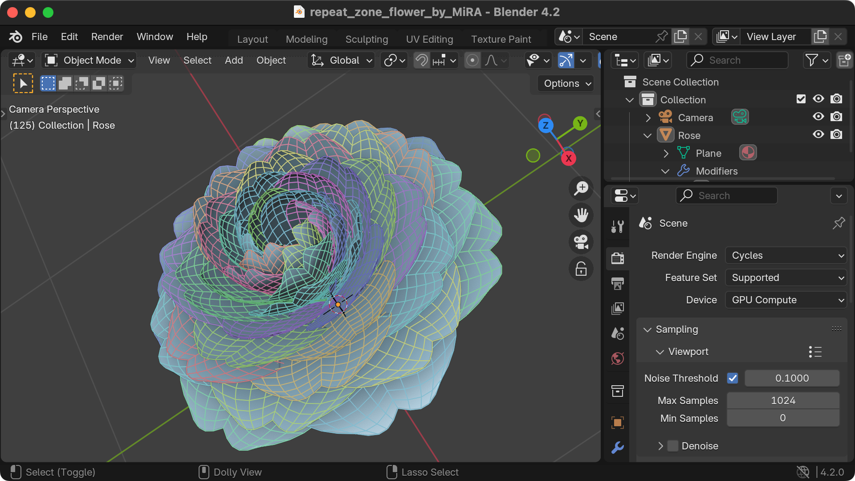Select the Object Properties tab
This screenshot has width=855, height=481.
pos(617,422)
